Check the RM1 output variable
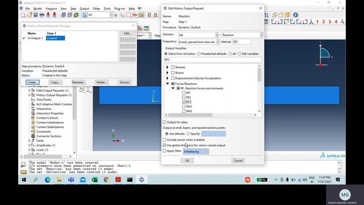 point(184,106)
